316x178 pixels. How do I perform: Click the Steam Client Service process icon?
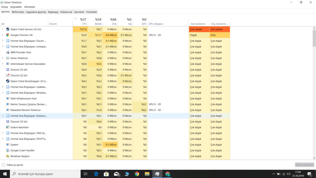8,29
